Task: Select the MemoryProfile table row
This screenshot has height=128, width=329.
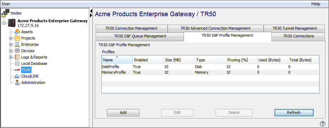Action: click(210, 73)
